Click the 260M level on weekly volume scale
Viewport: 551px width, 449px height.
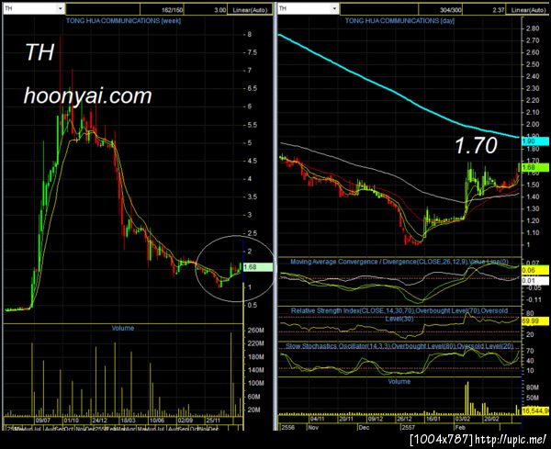pyautogui.click(x=256, y=331)
